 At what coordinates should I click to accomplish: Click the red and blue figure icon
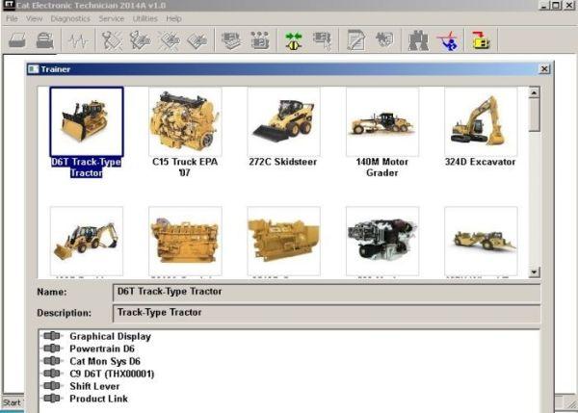(448, 40)
